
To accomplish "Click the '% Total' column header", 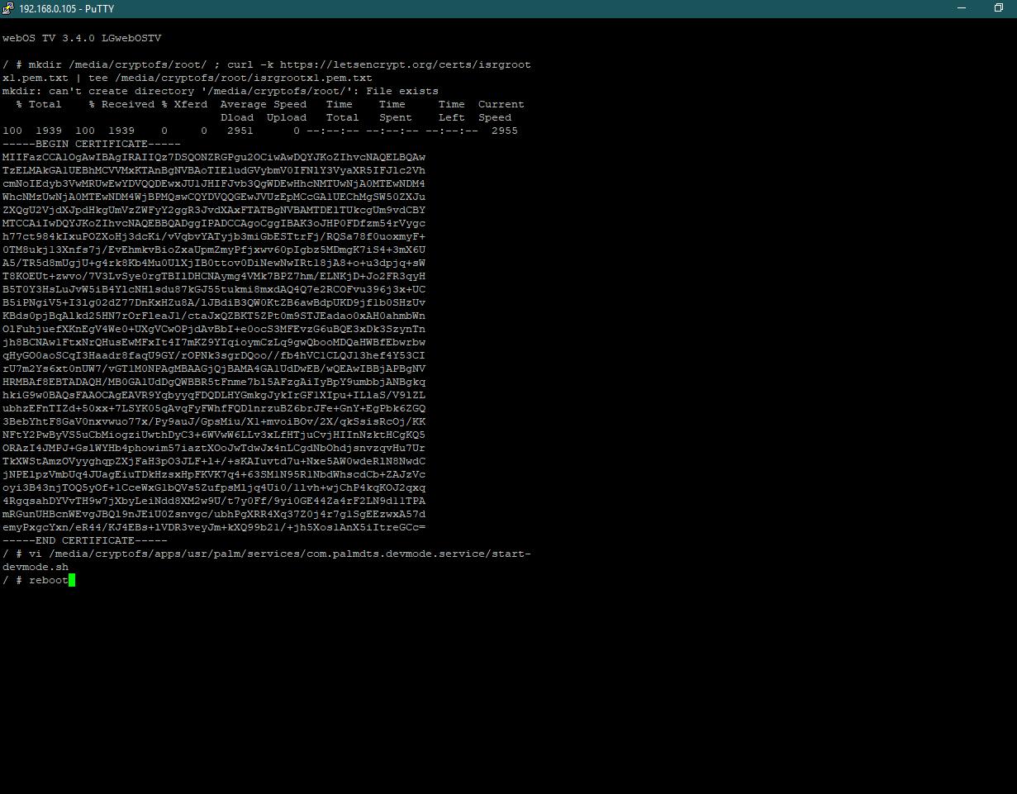I will [39, 104].
